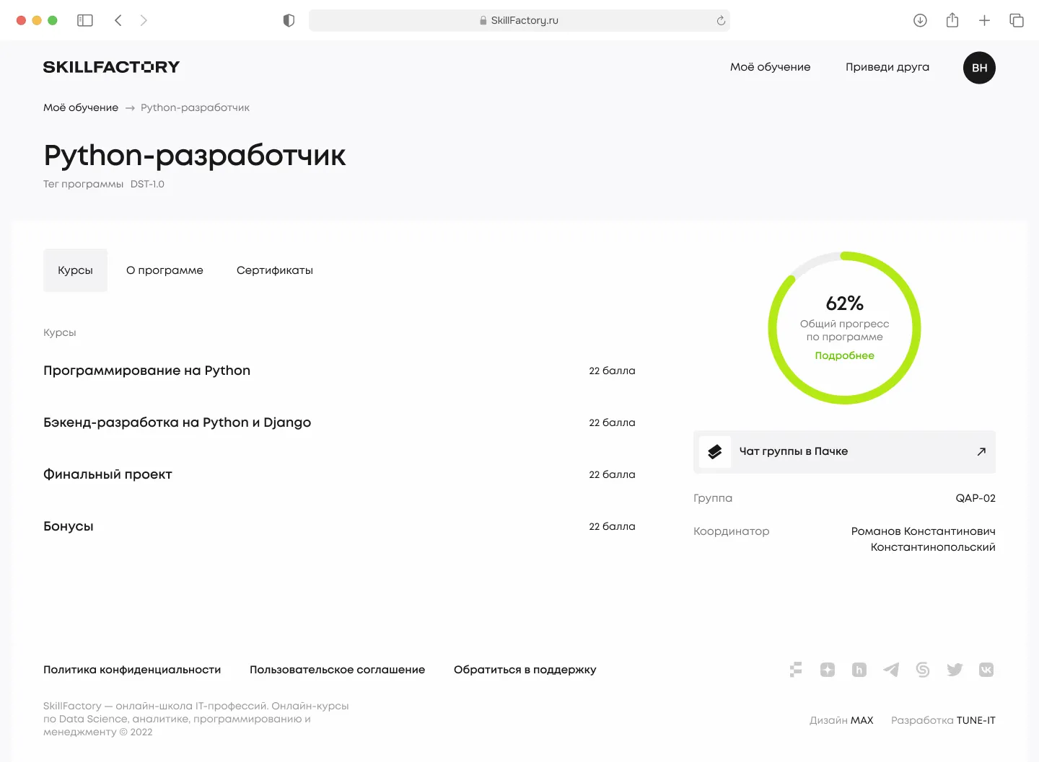Click the TUNE-IT development credit link
The image size is (1039, 762).
coord(976,720)
